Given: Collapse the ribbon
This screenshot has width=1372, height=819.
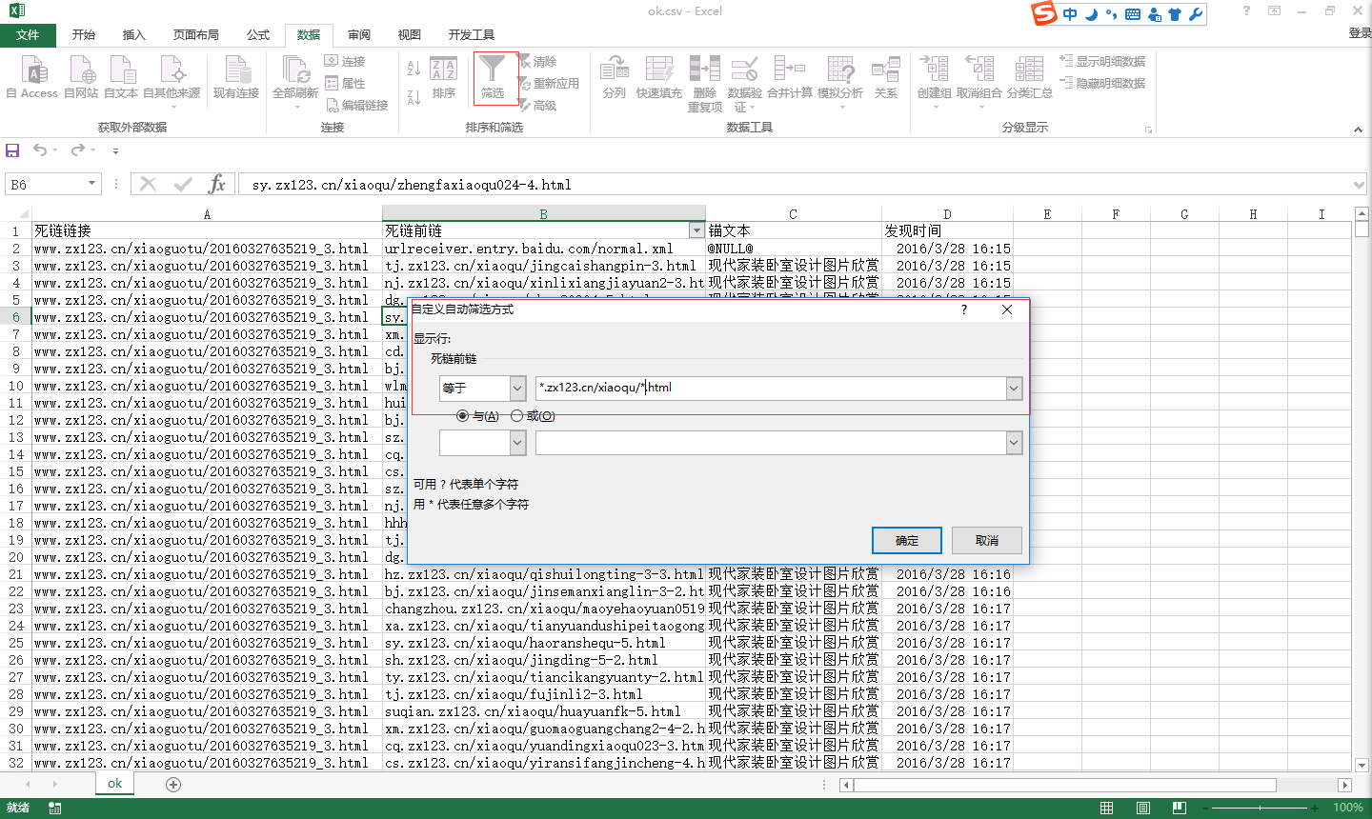Looking at the screenshot, I should tap(1358, 130).
